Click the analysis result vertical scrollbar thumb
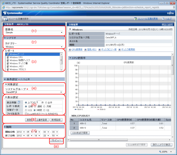Screen dimensions: 177x155 pyautogui.click(x=173, y=65)
